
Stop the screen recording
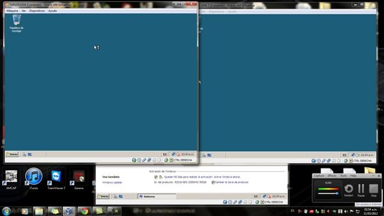[x=373, y=191]
